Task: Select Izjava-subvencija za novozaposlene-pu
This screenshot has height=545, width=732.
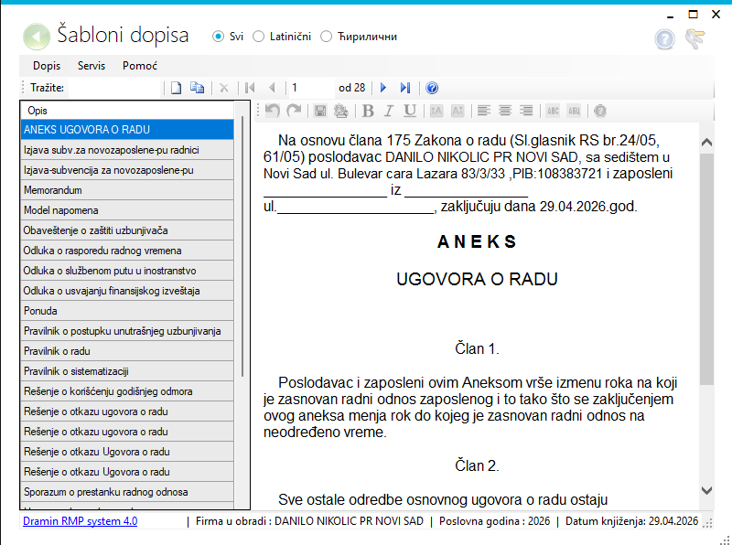Action: (x=127, y=170)
